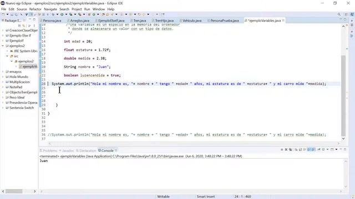Open the Declaration view tab

(x=87, y=150)
